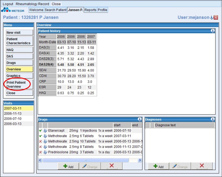Click Change button in Drugs panel
This screenshot has width=222, height=177.
tap(90, 166)
